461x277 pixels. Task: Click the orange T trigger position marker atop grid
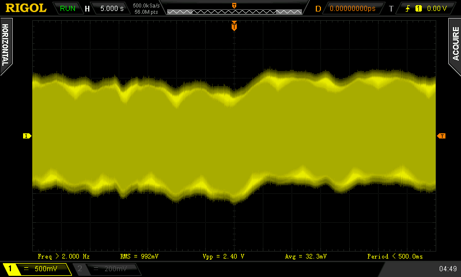(234, 26)
